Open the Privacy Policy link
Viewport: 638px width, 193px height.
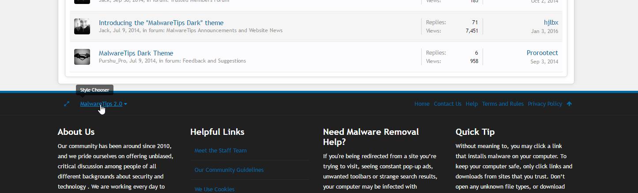(x=545, y=104)
